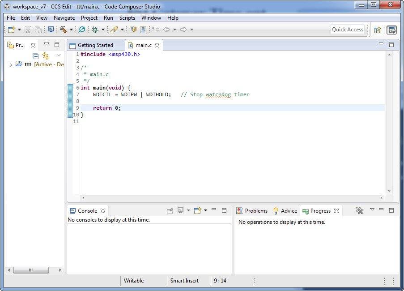Viewport: 404px width, 291px height.
Task: Click Collapse All in Project Explorer
Action: coord(36,56)
